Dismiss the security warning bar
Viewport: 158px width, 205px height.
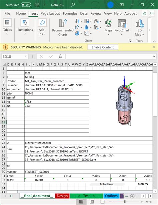(154, 47)
